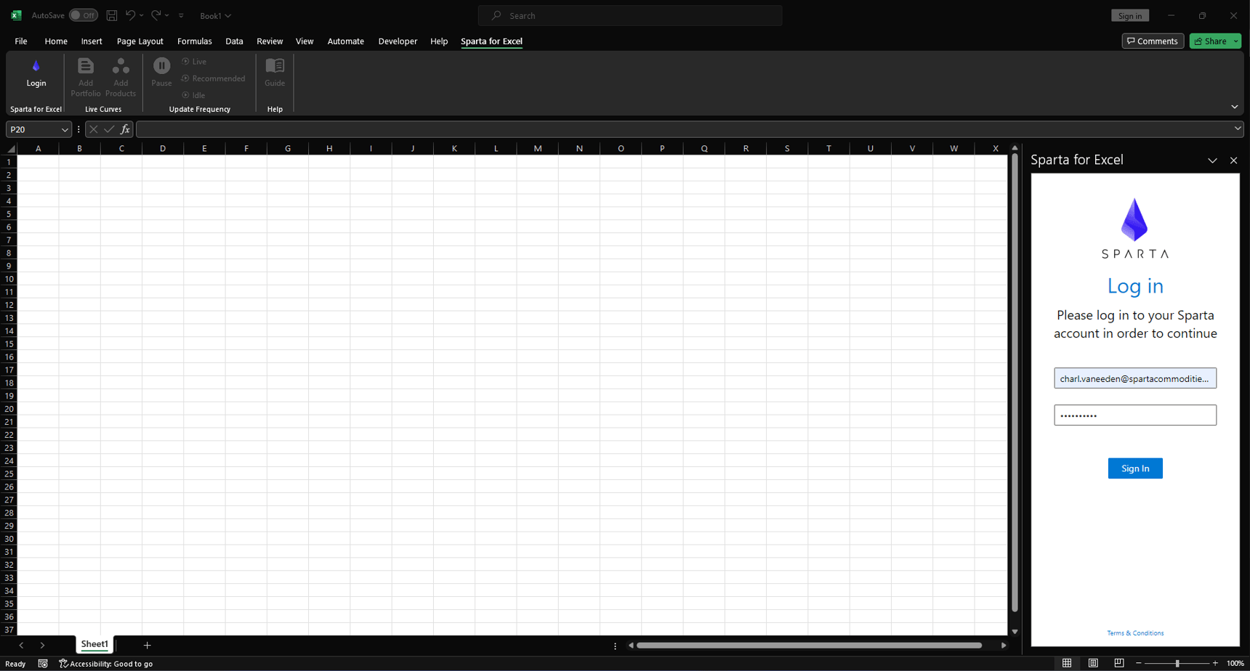Select the Add Portfolio icon
Screen dimensions: 1250x671
pyautogui.click(x=85, y=76)
